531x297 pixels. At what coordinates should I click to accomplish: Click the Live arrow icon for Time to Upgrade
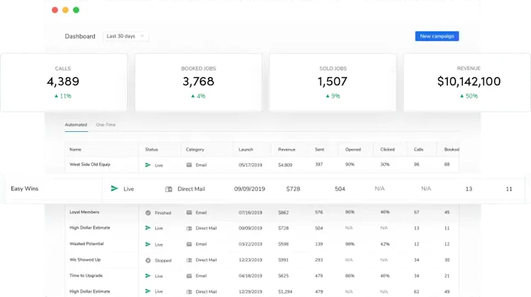point(148,276)
